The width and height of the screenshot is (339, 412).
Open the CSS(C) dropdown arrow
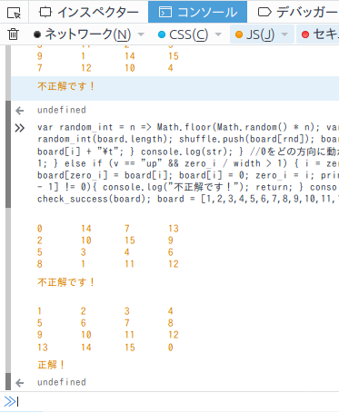click(218, 34)
